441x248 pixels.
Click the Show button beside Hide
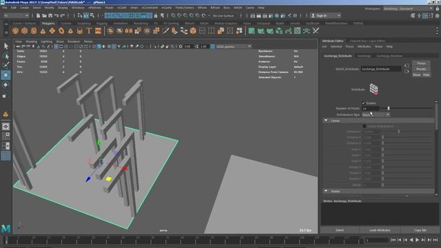[x=416, y=75]
